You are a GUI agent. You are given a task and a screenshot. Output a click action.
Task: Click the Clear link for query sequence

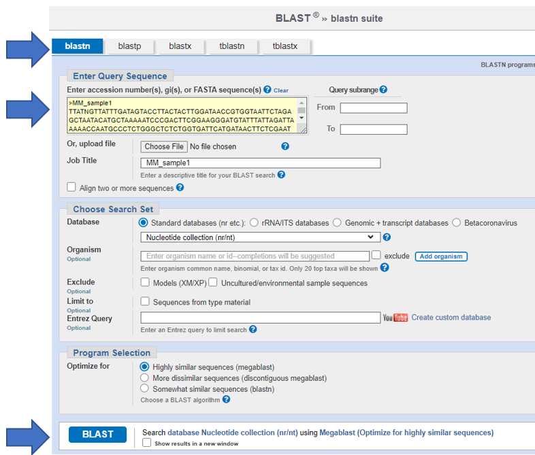[281, 90]
